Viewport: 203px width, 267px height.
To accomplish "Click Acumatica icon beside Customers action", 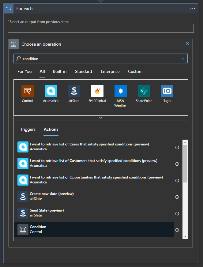I will (x=23, y=164).
